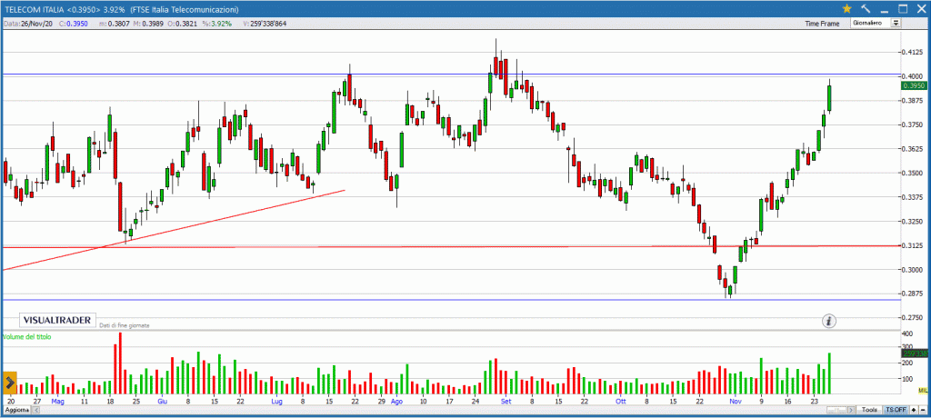Click the green 0.3950 current price tag
The image size is (931, 418).
click(915, 86)
